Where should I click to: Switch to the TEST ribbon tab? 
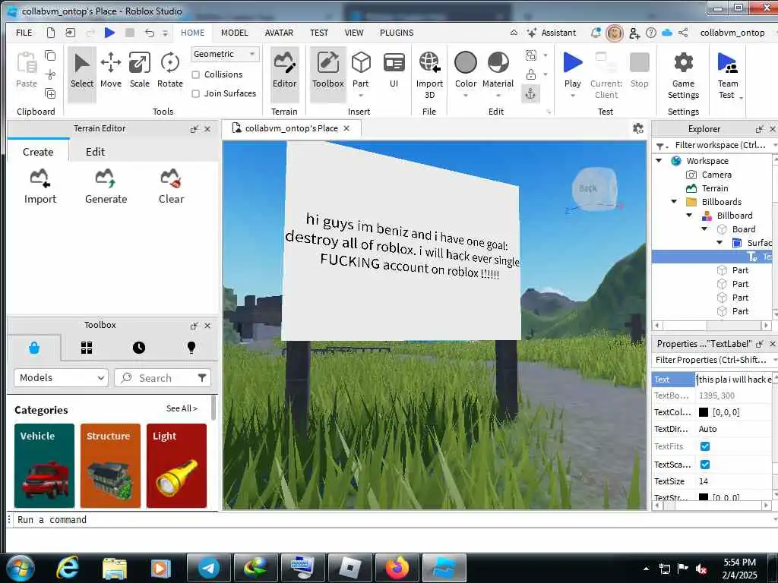click(x=319, y=33)
